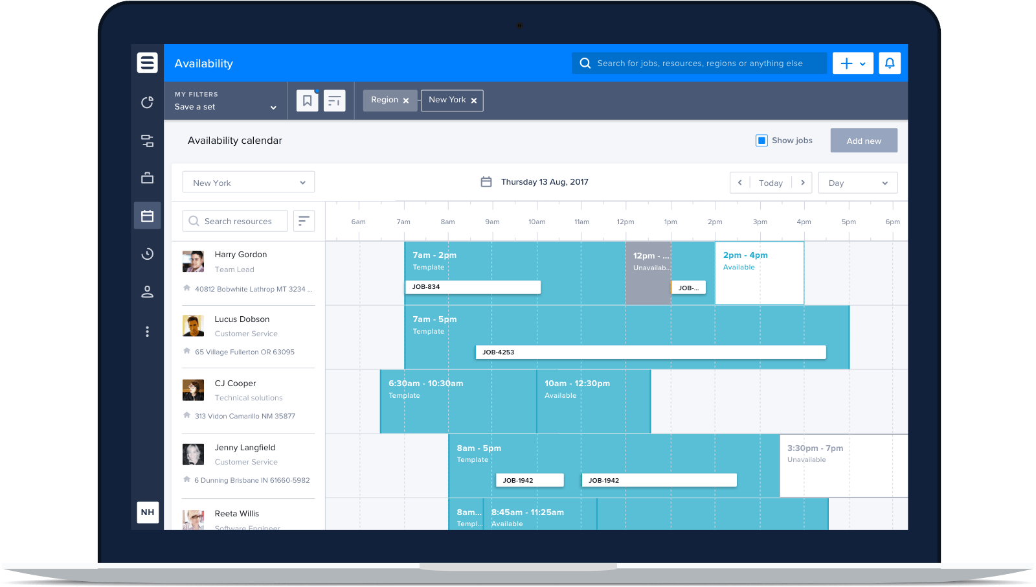Click the three-dot more options icon
The width and height of the screenshot is (1036, 587).
coord(147,331)
